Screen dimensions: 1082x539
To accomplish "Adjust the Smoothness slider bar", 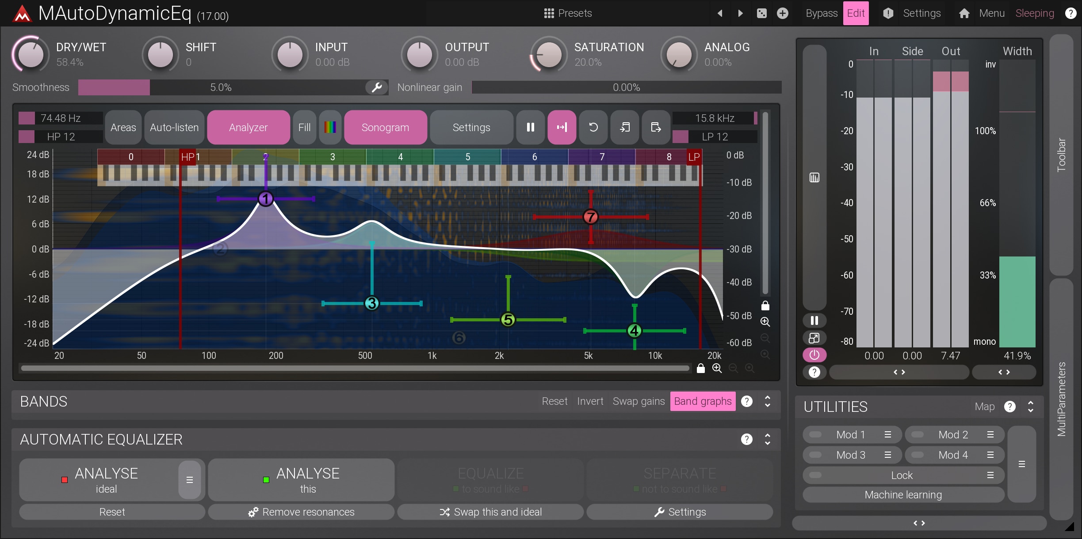I will point(221,87).
